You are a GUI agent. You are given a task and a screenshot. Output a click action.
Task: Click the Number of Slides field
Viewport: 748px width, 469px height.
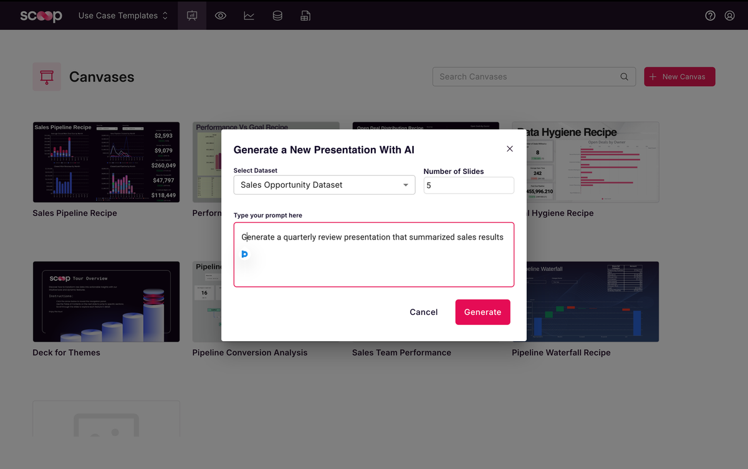(469, 185)
